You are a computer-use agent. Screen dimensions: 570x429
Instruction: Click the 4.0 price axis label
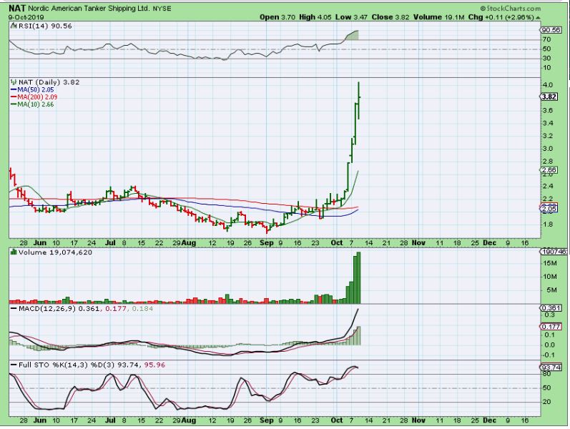[547, 85]
